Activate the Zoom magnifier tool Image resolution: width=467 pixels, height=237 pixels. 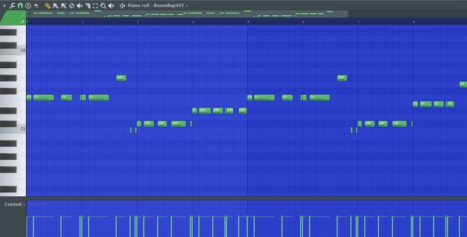[x=103, y=5]
